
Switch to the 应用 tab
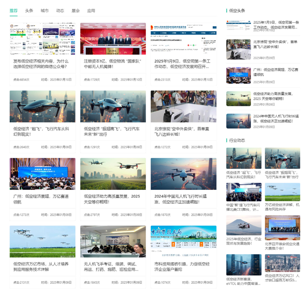[91, 11]
